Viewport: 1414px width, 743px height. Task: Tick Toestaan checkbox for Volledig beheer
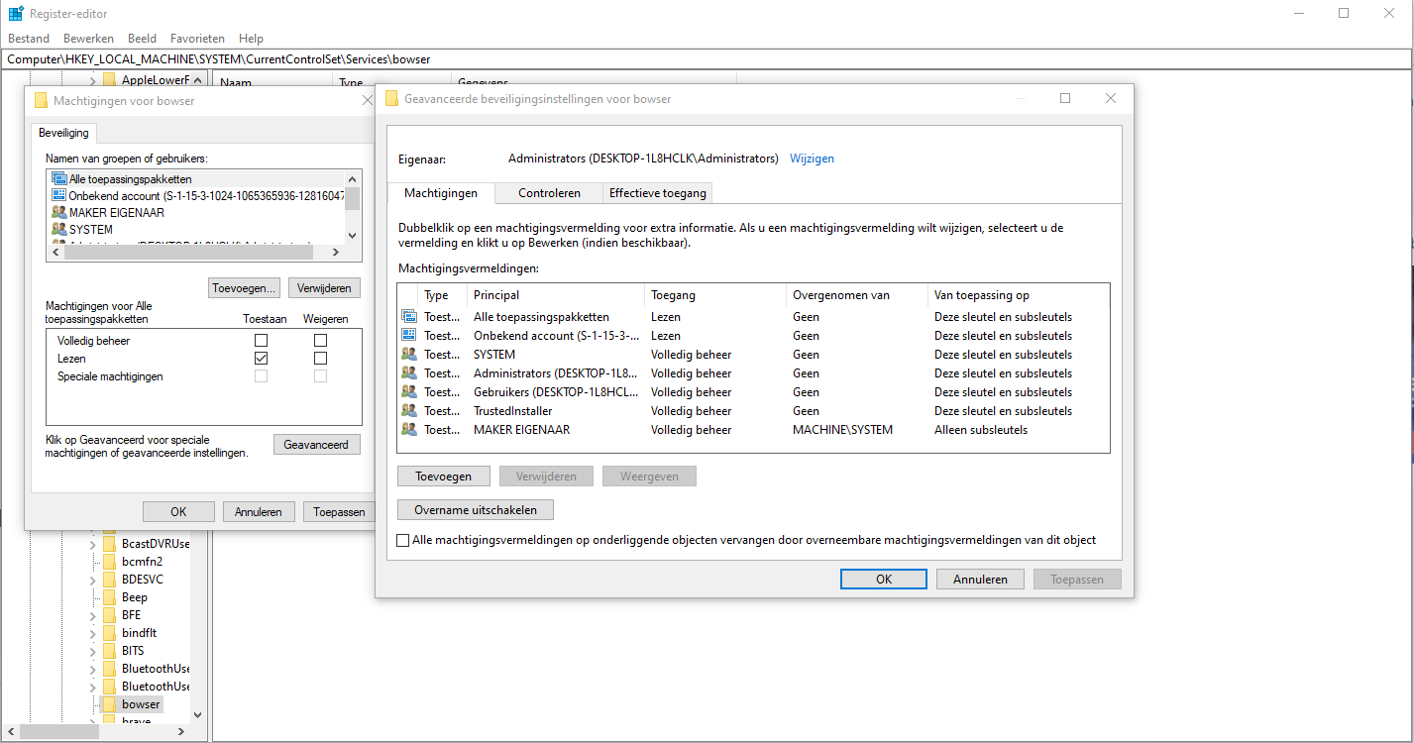(262, 341)
